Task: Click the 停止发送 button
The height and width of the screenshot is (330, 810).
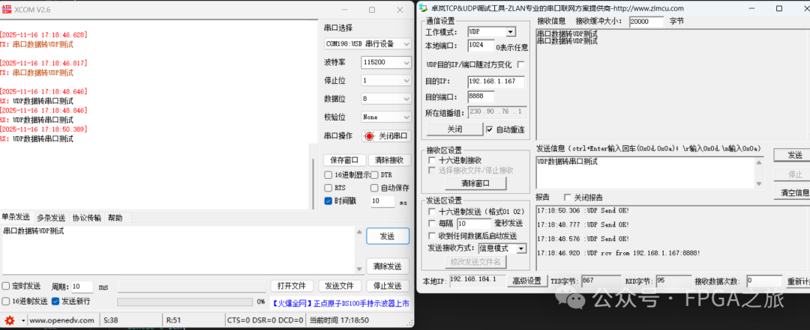Action: tap(388, 286)
